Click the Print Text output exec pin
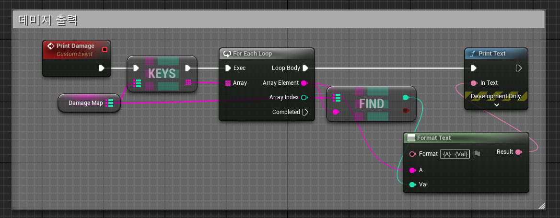This screenshot has height=218, width=560. coord(519,68)
